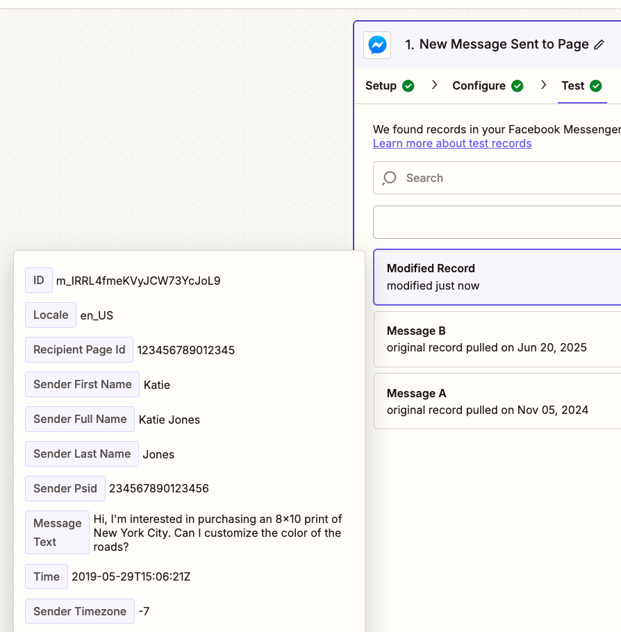Screen dimensions: 621x632
Task: Click the empty box below Search
Action: click(497, 222)
